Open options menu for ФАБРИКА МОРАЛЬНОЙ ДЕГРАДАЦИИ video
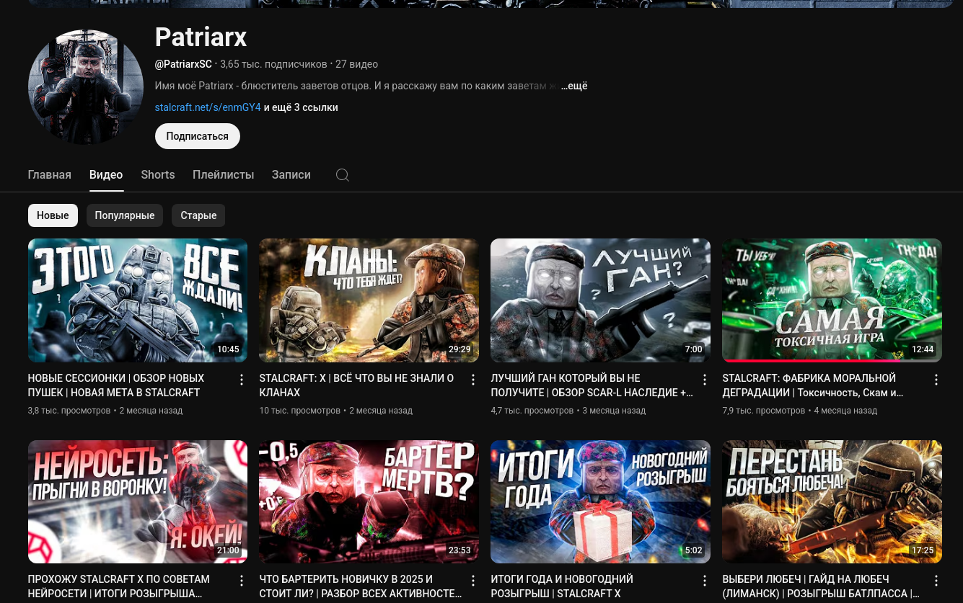This screenshot has height=603, width=963. [936, 380]
